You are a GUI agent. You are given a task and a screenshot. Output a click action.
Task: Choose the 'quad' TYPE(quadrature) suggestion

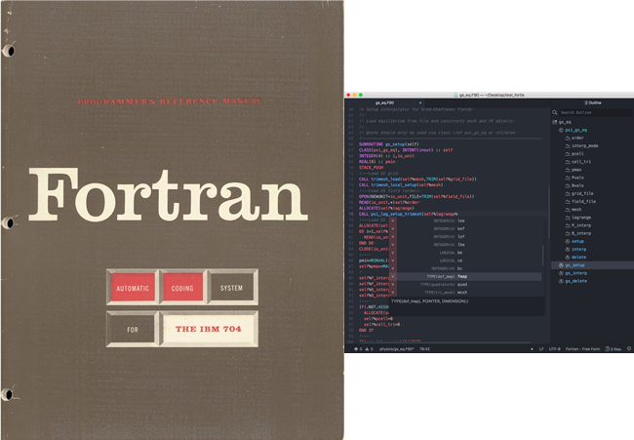(465, 284)
